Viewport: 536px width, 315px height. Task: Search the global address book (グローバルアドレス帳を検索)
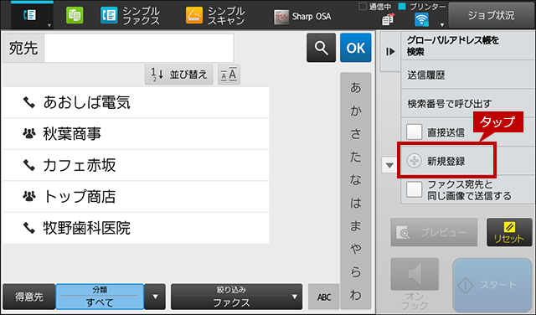point(467,46)
